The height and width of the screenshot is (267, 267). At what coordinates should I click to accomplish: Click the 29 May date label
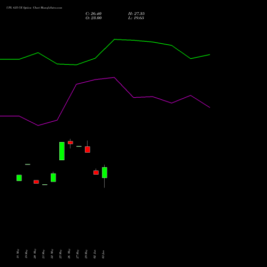[x=86, y=254]
